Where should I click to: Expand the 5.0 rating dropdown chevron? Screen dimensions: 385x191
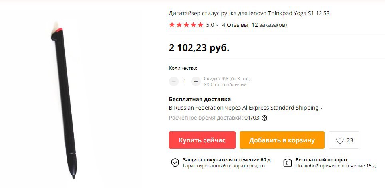217,25
